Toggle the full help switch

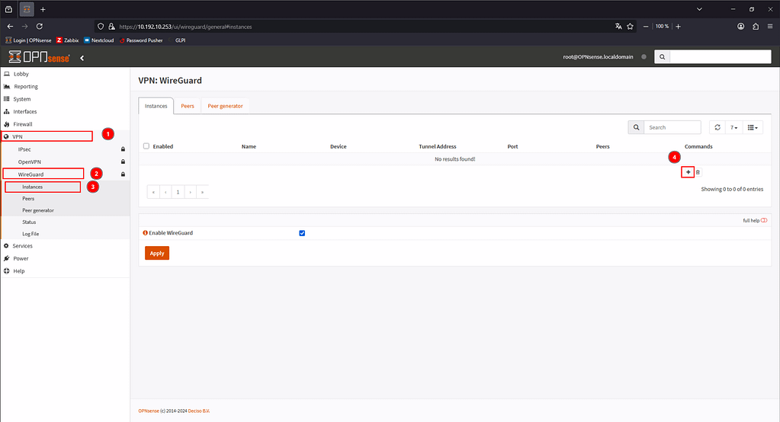[763, 220]
